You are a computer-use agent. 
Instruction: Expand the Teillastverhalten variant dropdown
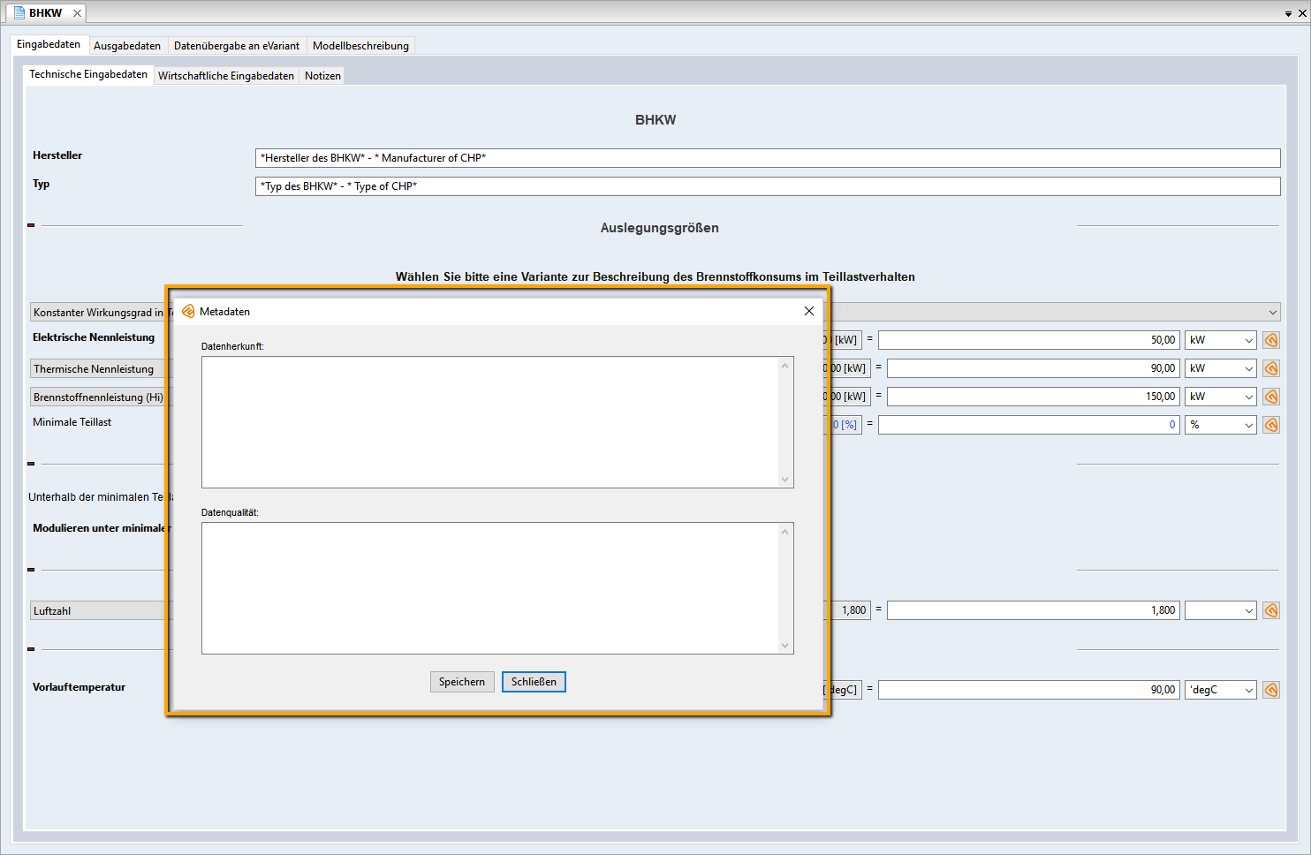tap(1272, 312)
